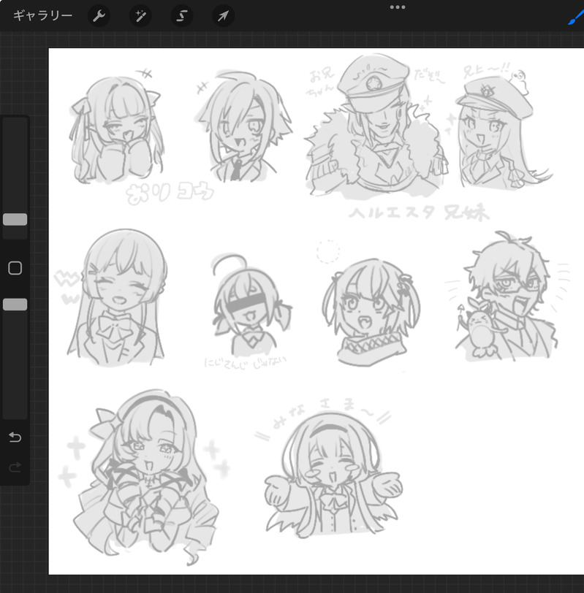584x593 pixels.
Task: Undo the last stroke with undo arrow
Action: 15,437
